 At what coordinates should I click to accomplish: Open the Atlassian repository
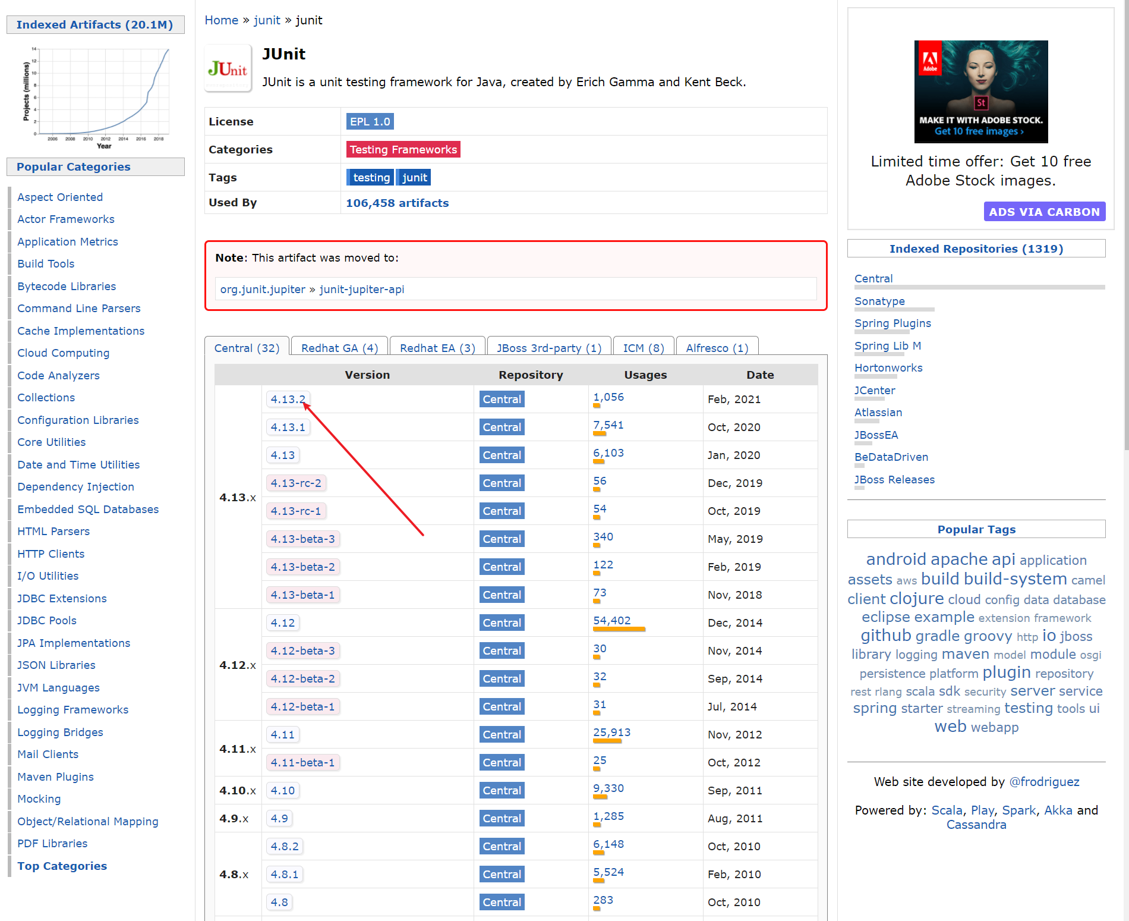tap(878, 412)
